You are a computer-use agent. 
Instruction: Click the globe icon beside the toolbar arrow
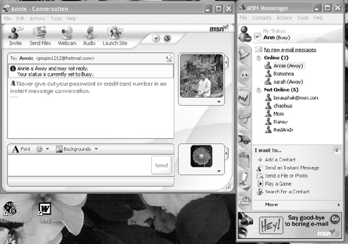pyautogui.click(x=167, y=38)
